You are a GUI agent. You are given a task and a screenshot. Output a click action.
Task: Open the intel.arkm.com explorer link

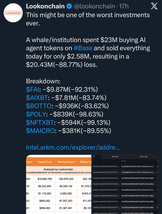click(73, 147)
